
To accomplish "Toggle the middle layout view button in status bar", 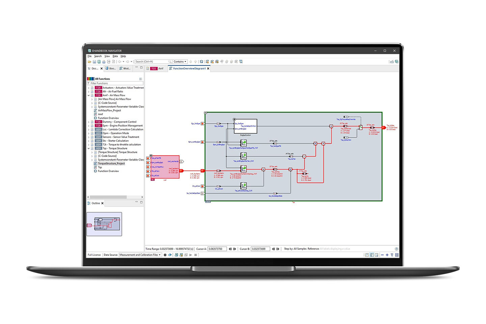I will tap(372, 255).
